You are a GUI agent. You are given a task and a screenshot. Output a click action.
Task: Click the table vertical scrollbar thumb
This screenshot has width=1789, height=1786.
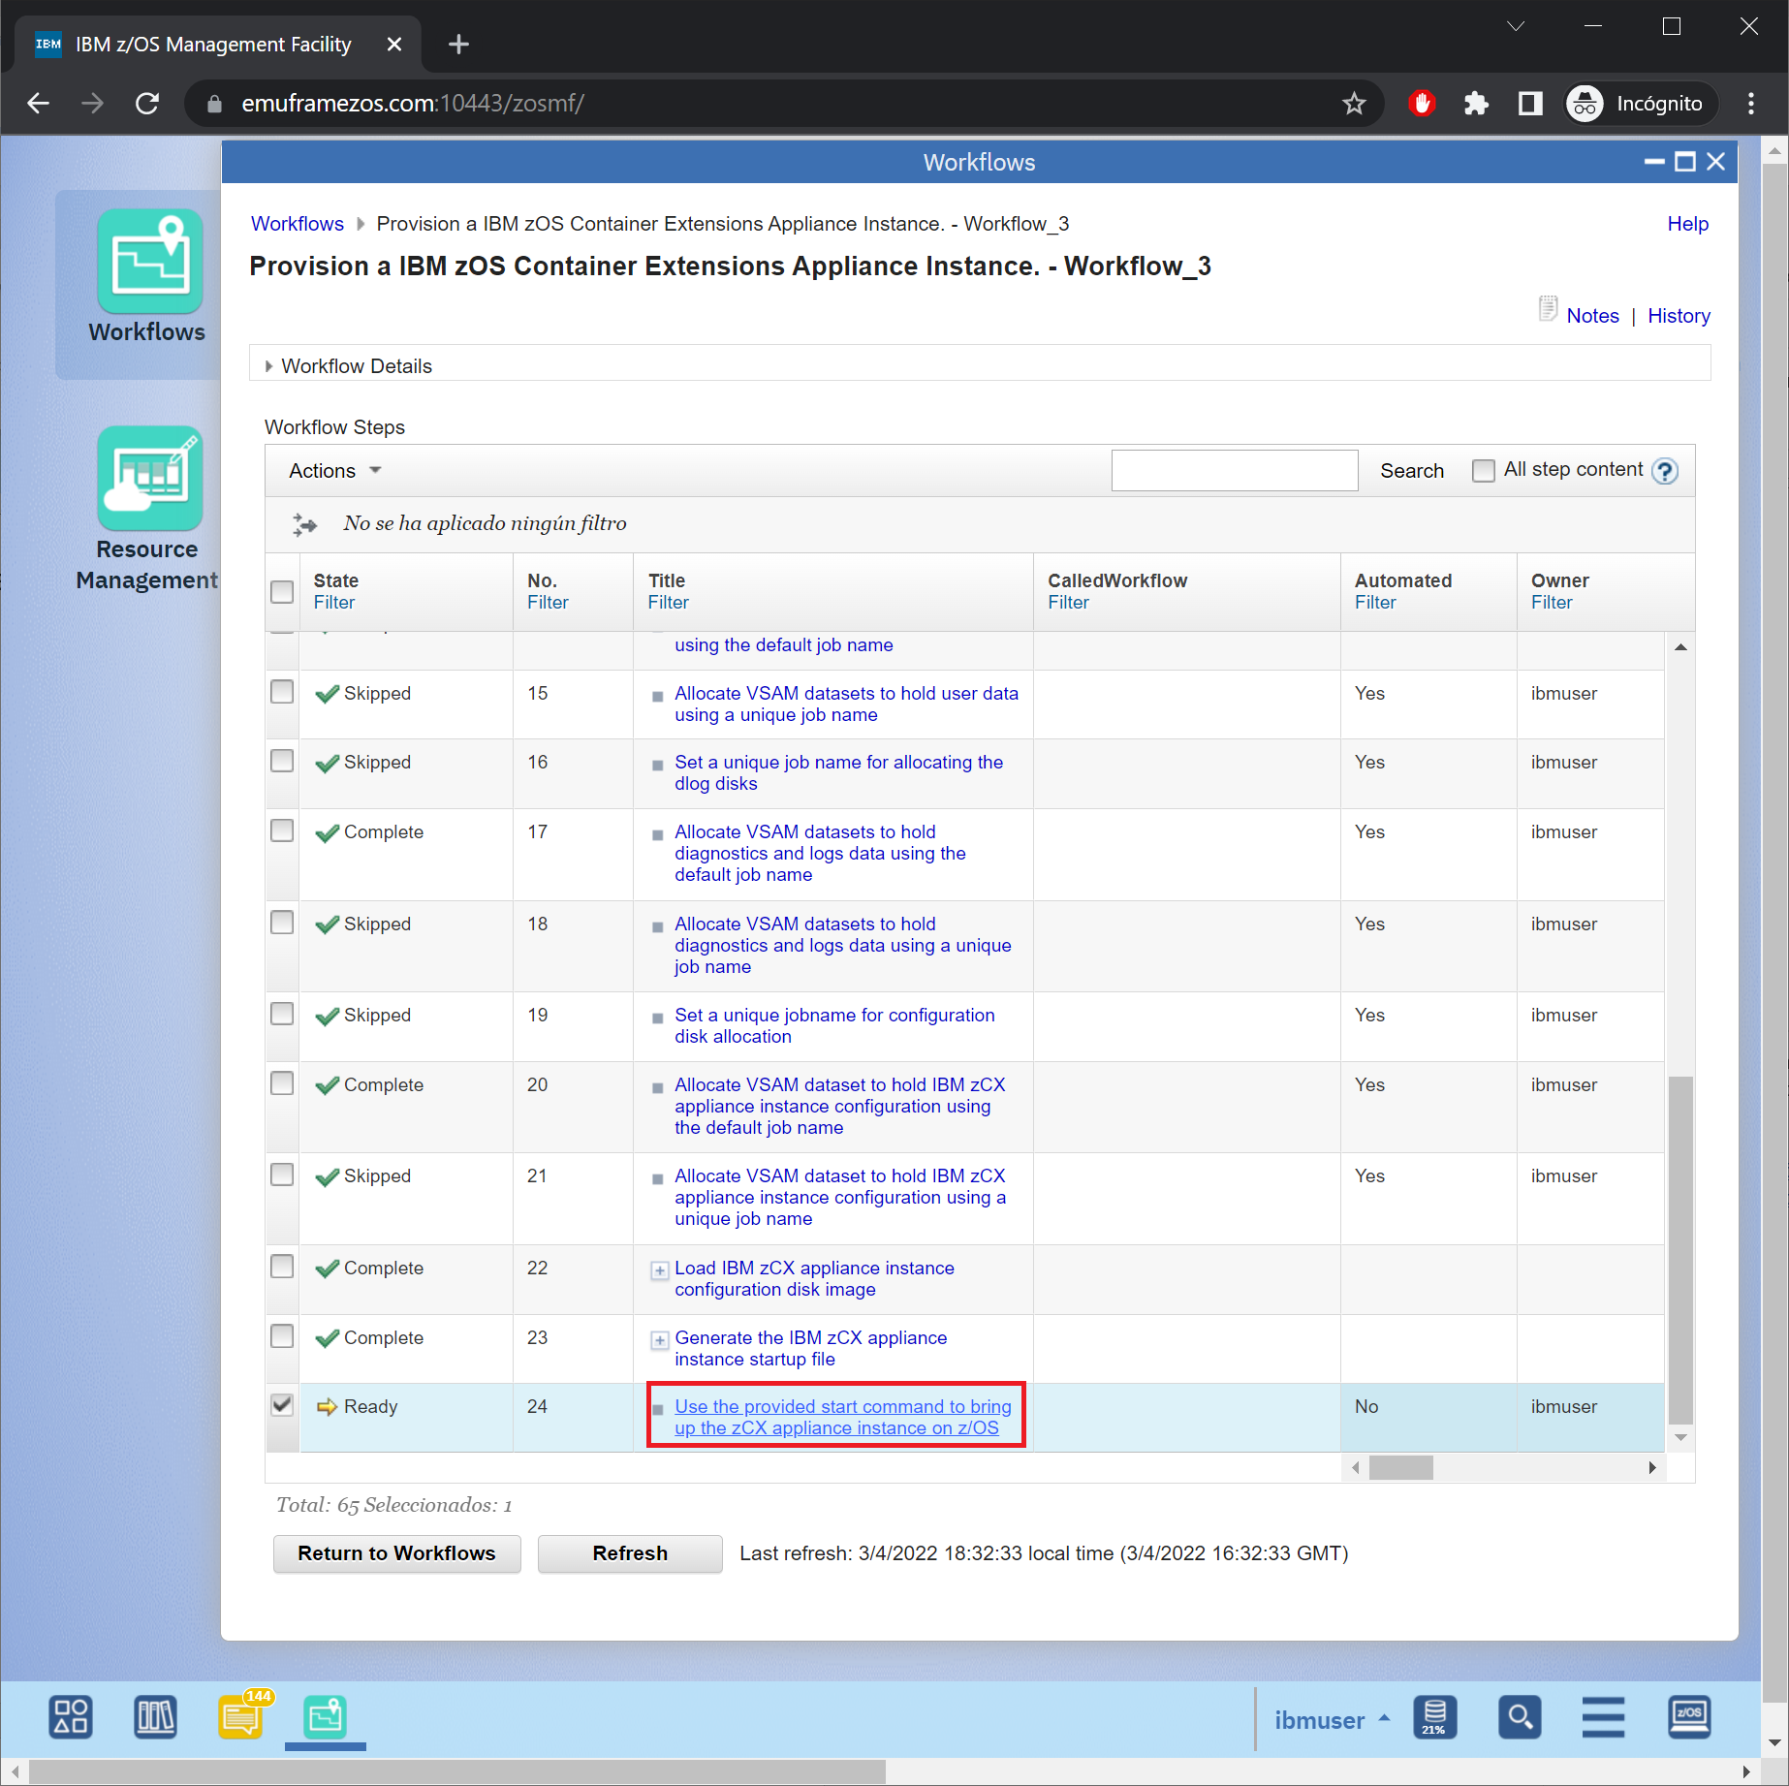coord(1680,1250)
